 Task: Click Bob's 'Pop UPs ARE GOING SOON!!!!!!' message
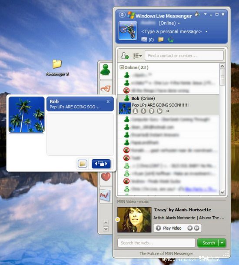pyautogui.click(x=160, y=105)
